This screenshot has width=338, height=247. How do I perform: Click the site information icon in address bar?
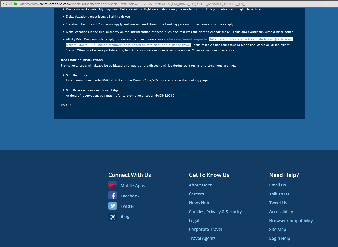click(x=5, y=4)
